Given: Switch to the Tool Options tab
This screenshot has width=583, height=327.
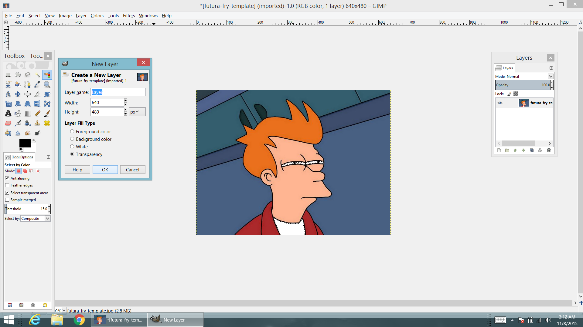Looking at the screenshot, I should point(19,157).
